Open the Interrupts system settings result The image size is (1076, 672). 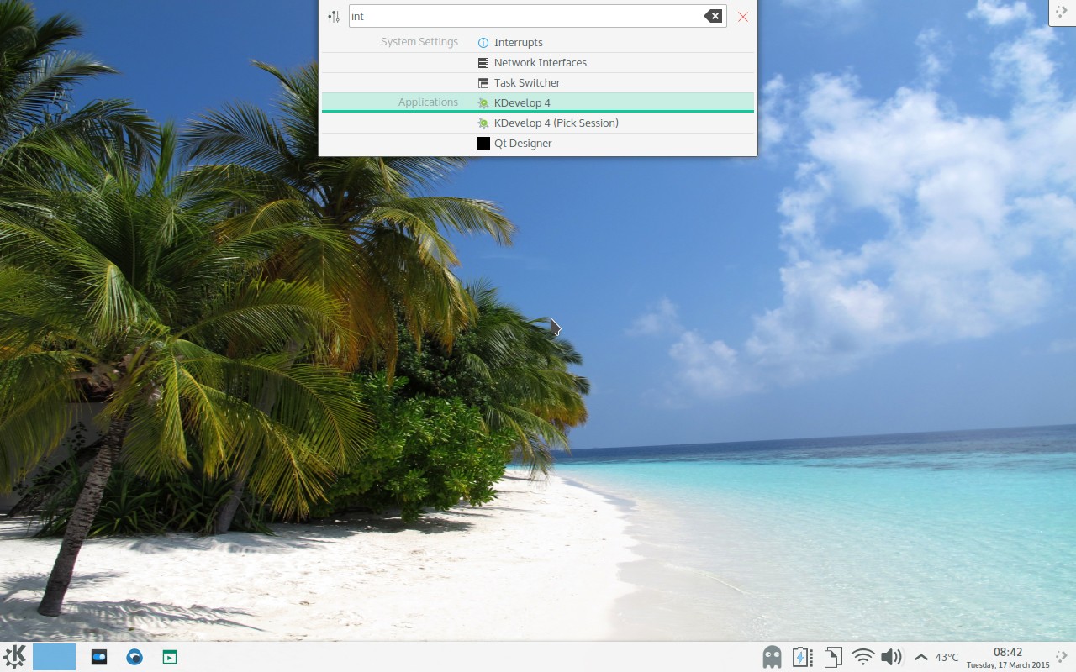(x=518, y=42)
